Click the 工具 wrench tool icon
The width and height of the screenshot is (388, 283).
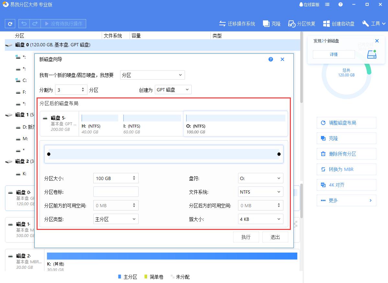(x=365, y=23)
